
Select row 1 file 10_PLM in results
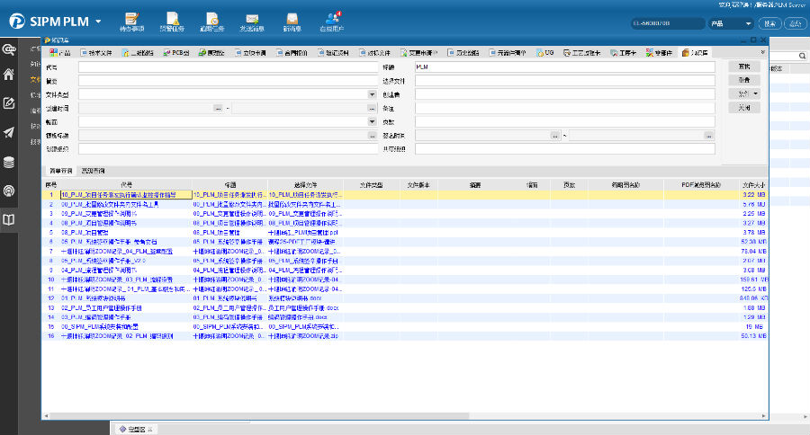pos(126,194)
